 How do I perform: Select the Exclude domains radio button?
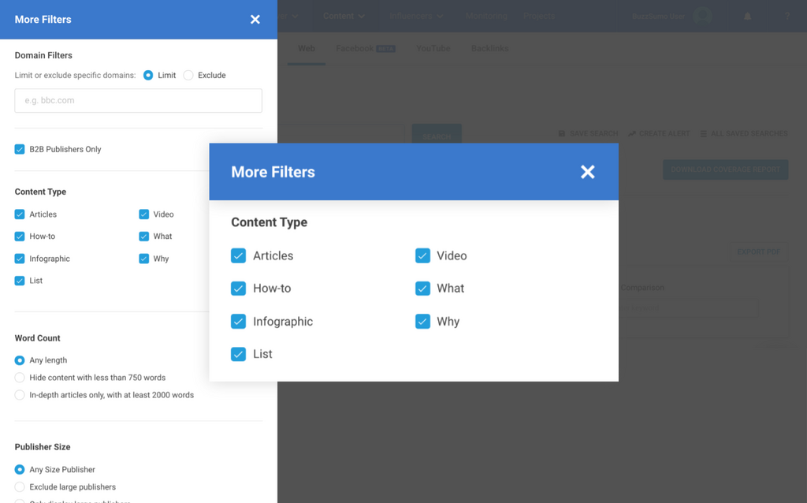pyautogui.click(x=188, y=75)
